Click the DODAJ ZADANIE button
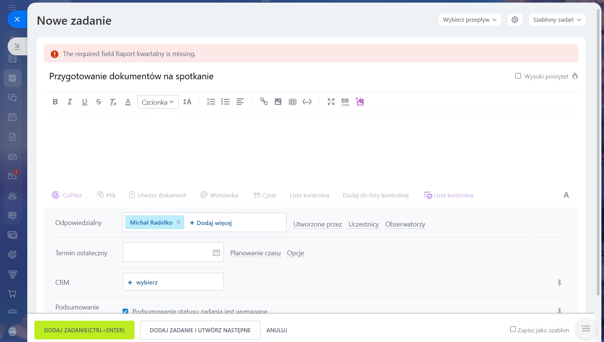This screenshot has width=604, height=342. 84,330
